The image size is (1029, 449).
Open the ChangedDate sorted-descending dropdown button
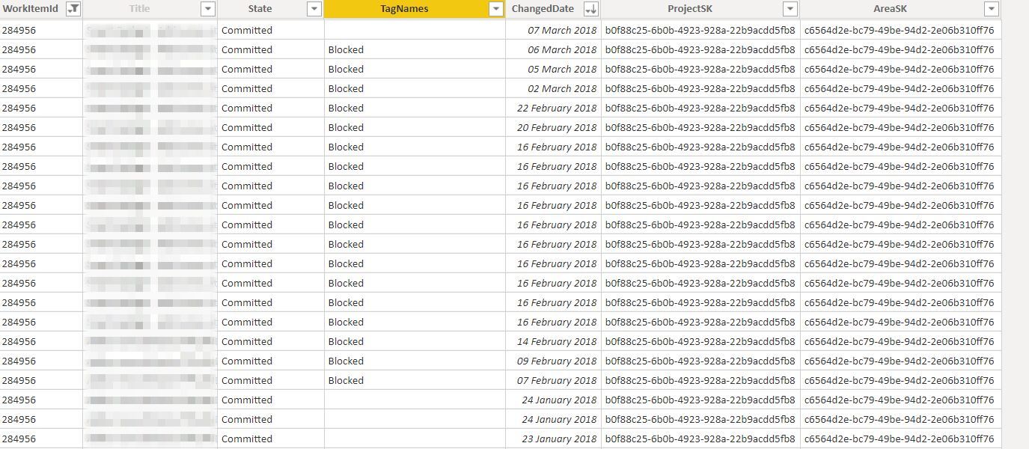point(591,9)
